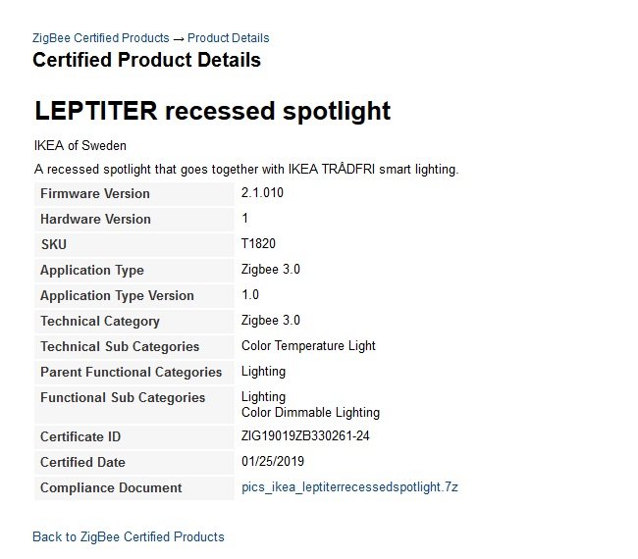Click the Compliance Document label cell
Viewport: 638px width, 559px height.
click(x=134, y=487)
